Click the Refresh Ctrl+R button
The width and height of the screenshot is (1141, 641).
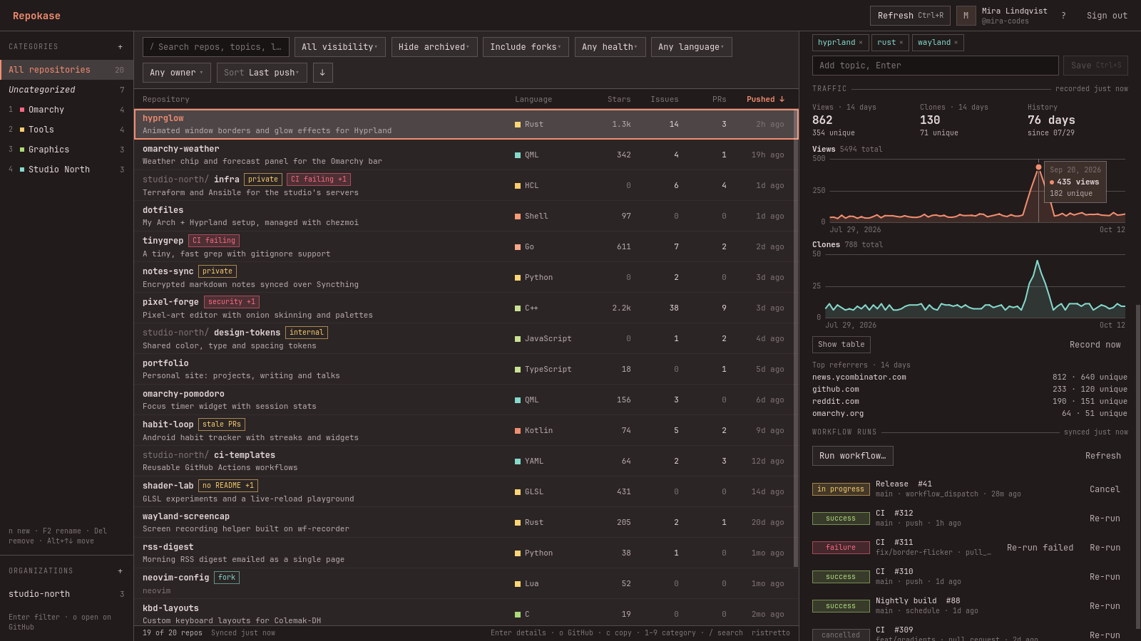pyautogui.click(x=910, y=16)
